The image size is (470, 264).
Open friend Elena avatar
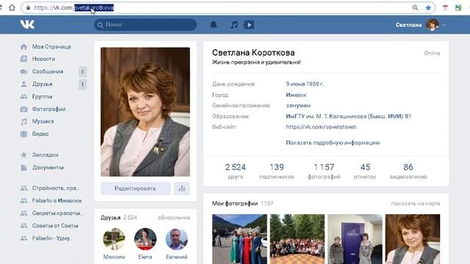[145, 239]
